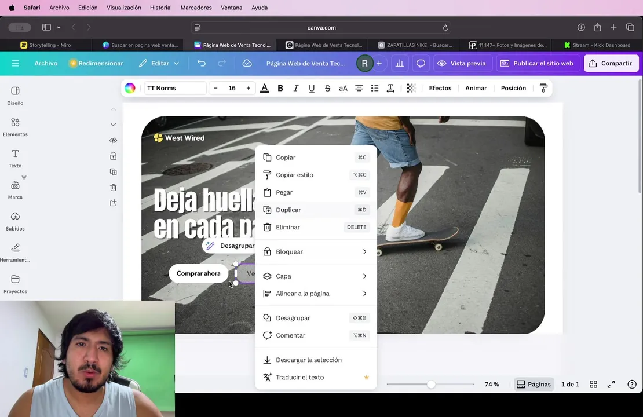Click the lock page icon beside canvas
643x417 pixels.
[113, 156]
